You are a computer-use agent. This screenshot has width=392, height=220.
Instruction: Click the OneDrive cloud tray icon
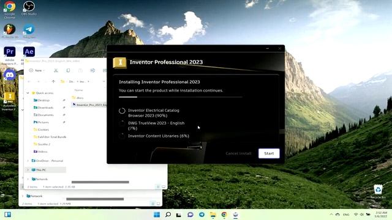(x=337, y=215)
